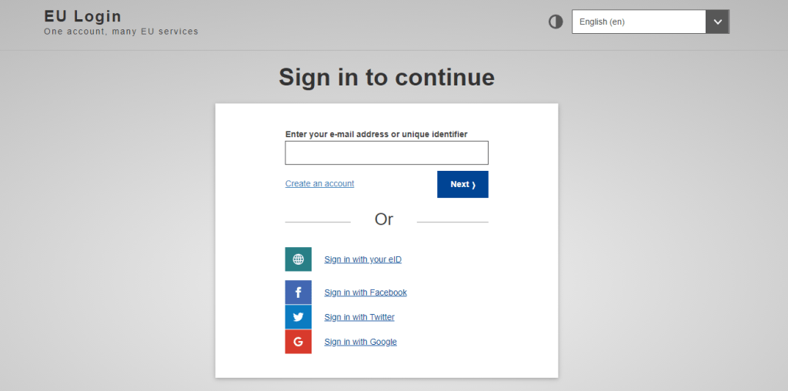Click the 'Or' divider text
The width and height of the screenshot is (788, 391).
pos(384,219)
